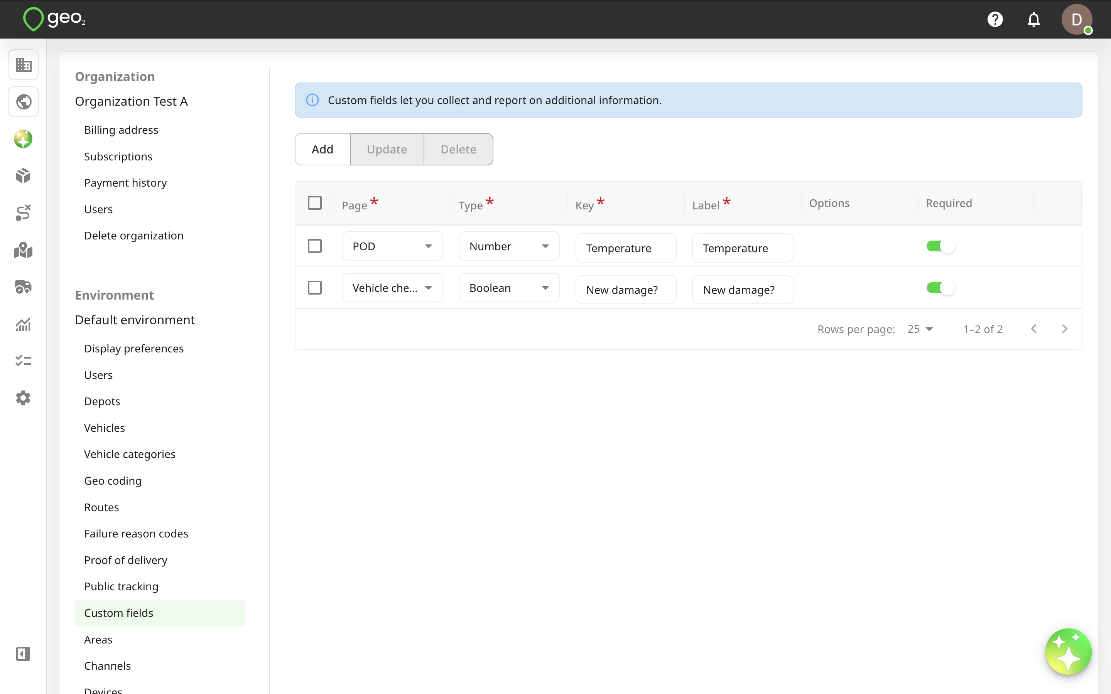Toggle Required switch for Temperature row

pyautogui.click(x=940, y=246)
